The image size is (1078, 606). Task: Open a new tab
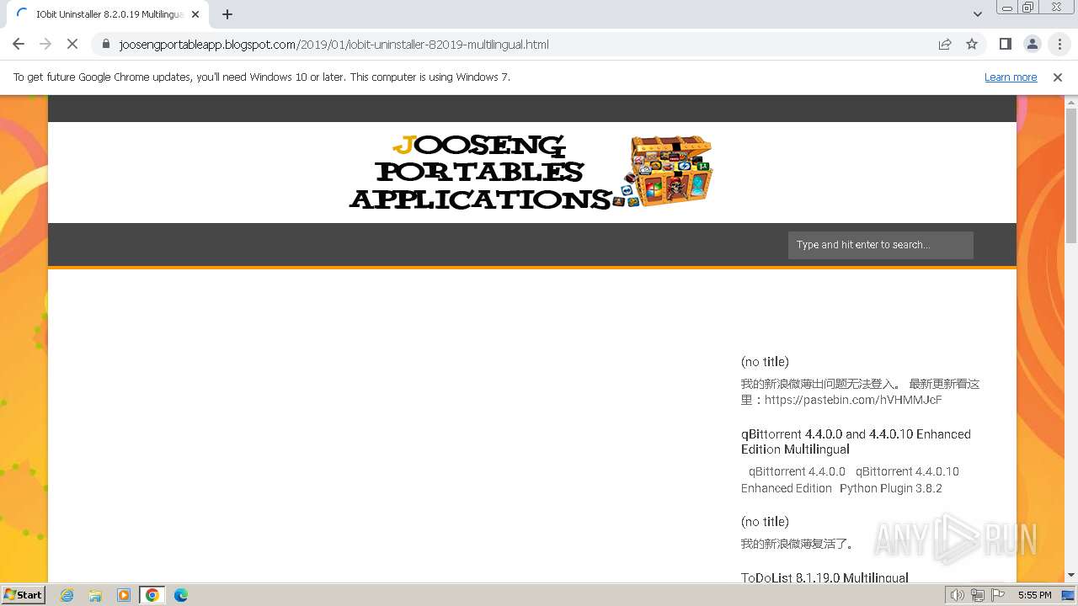pos(227,14)
